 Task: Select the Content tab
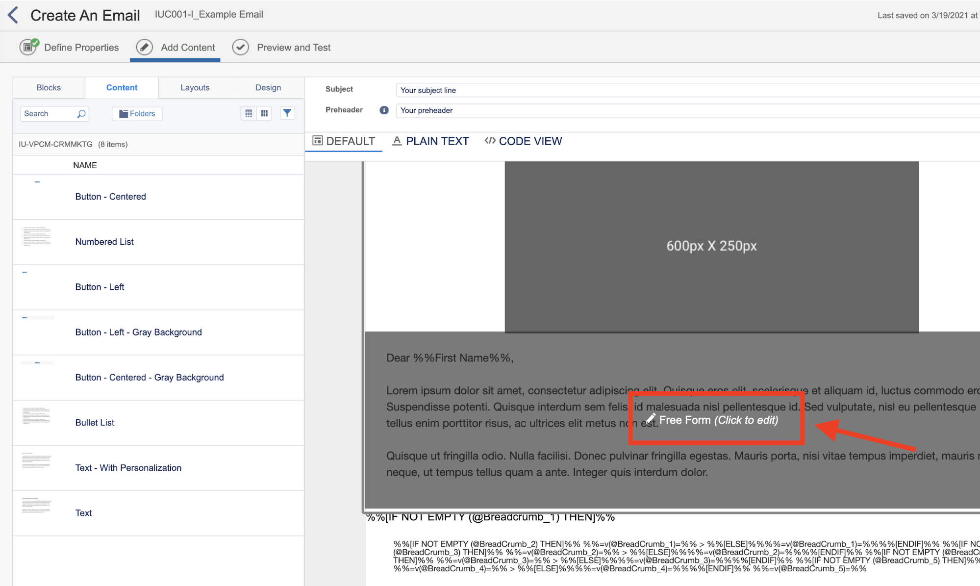(x=122, y=87)
